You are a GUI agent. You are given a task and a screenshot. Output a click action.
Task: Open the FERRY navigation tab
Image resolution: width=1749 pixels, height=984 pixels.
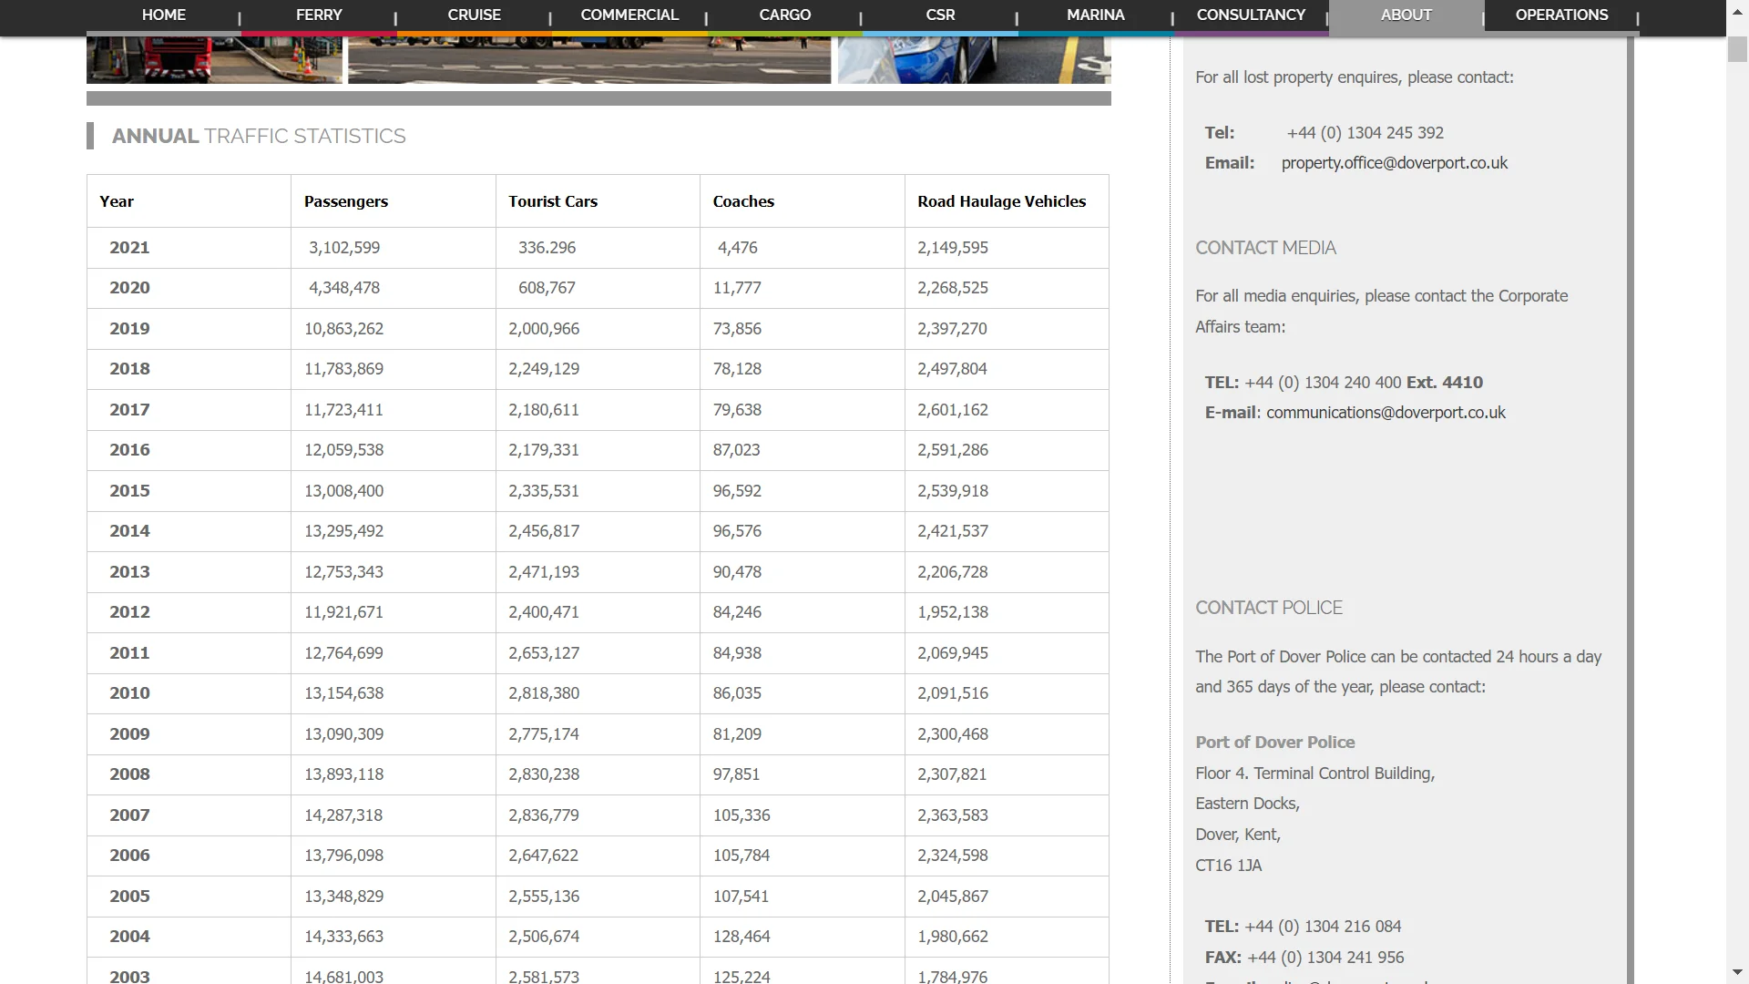[x=319, y=15]
